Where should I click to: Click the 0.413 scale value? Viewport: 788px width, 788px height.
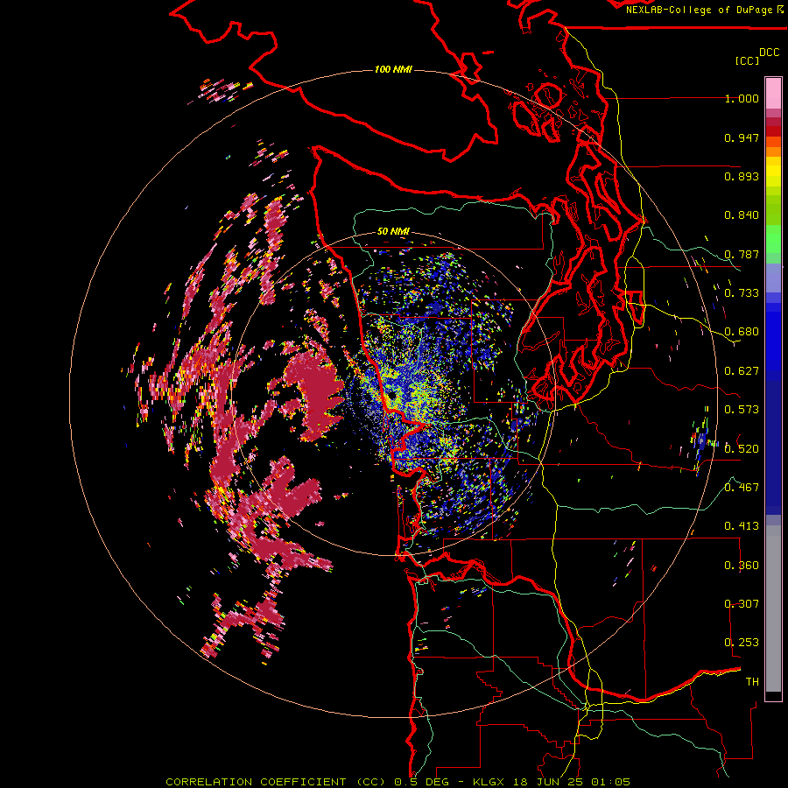742,526
